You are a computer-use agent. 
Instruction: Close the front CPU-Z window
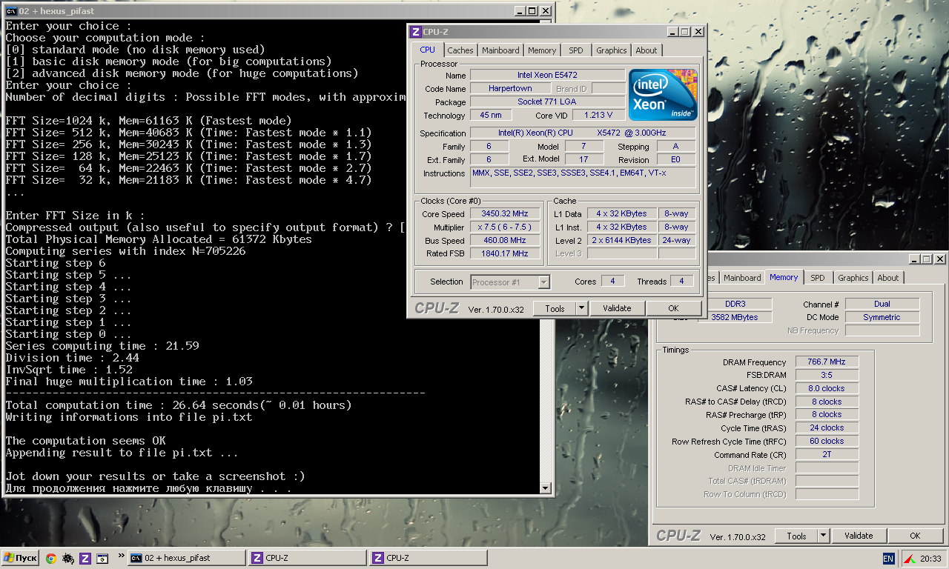(x=698, y=31)
